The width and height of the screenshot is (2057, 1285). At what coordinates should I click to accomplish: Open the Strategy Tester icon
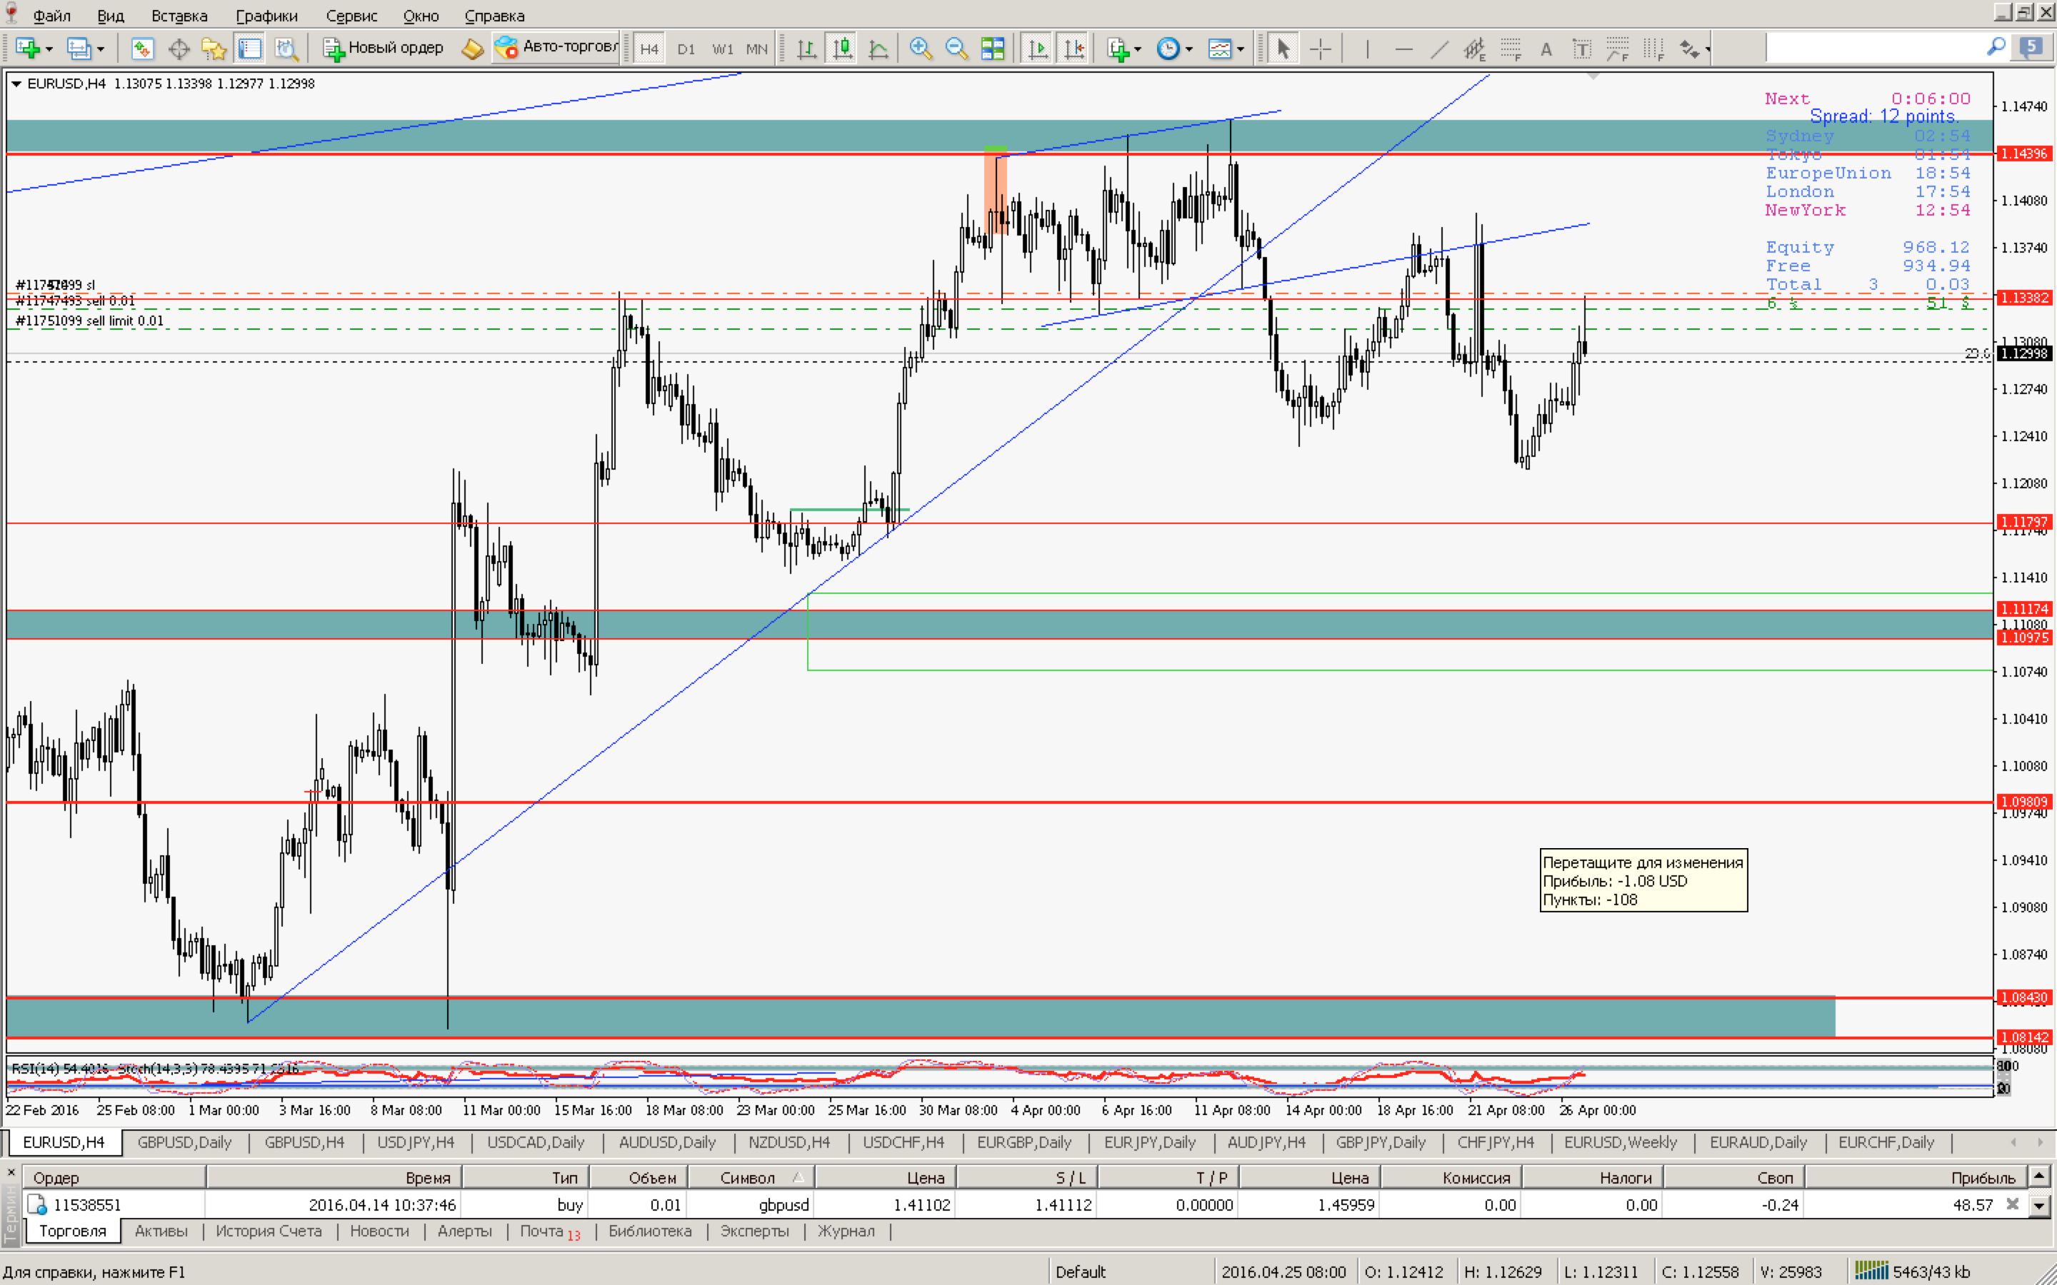286,49
